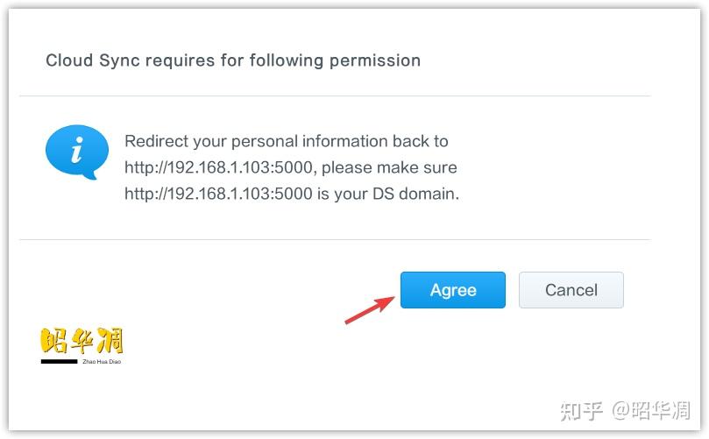Select the @昭华凋 watermark handle
This screenshot has height=439, width=709.
pyautogui.click(x=651, y=409)
